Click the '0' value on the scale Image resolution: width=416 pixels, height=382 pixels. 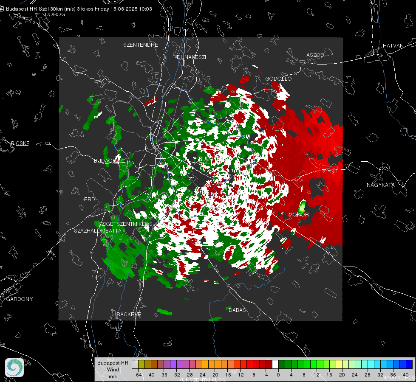pos(278,375)
